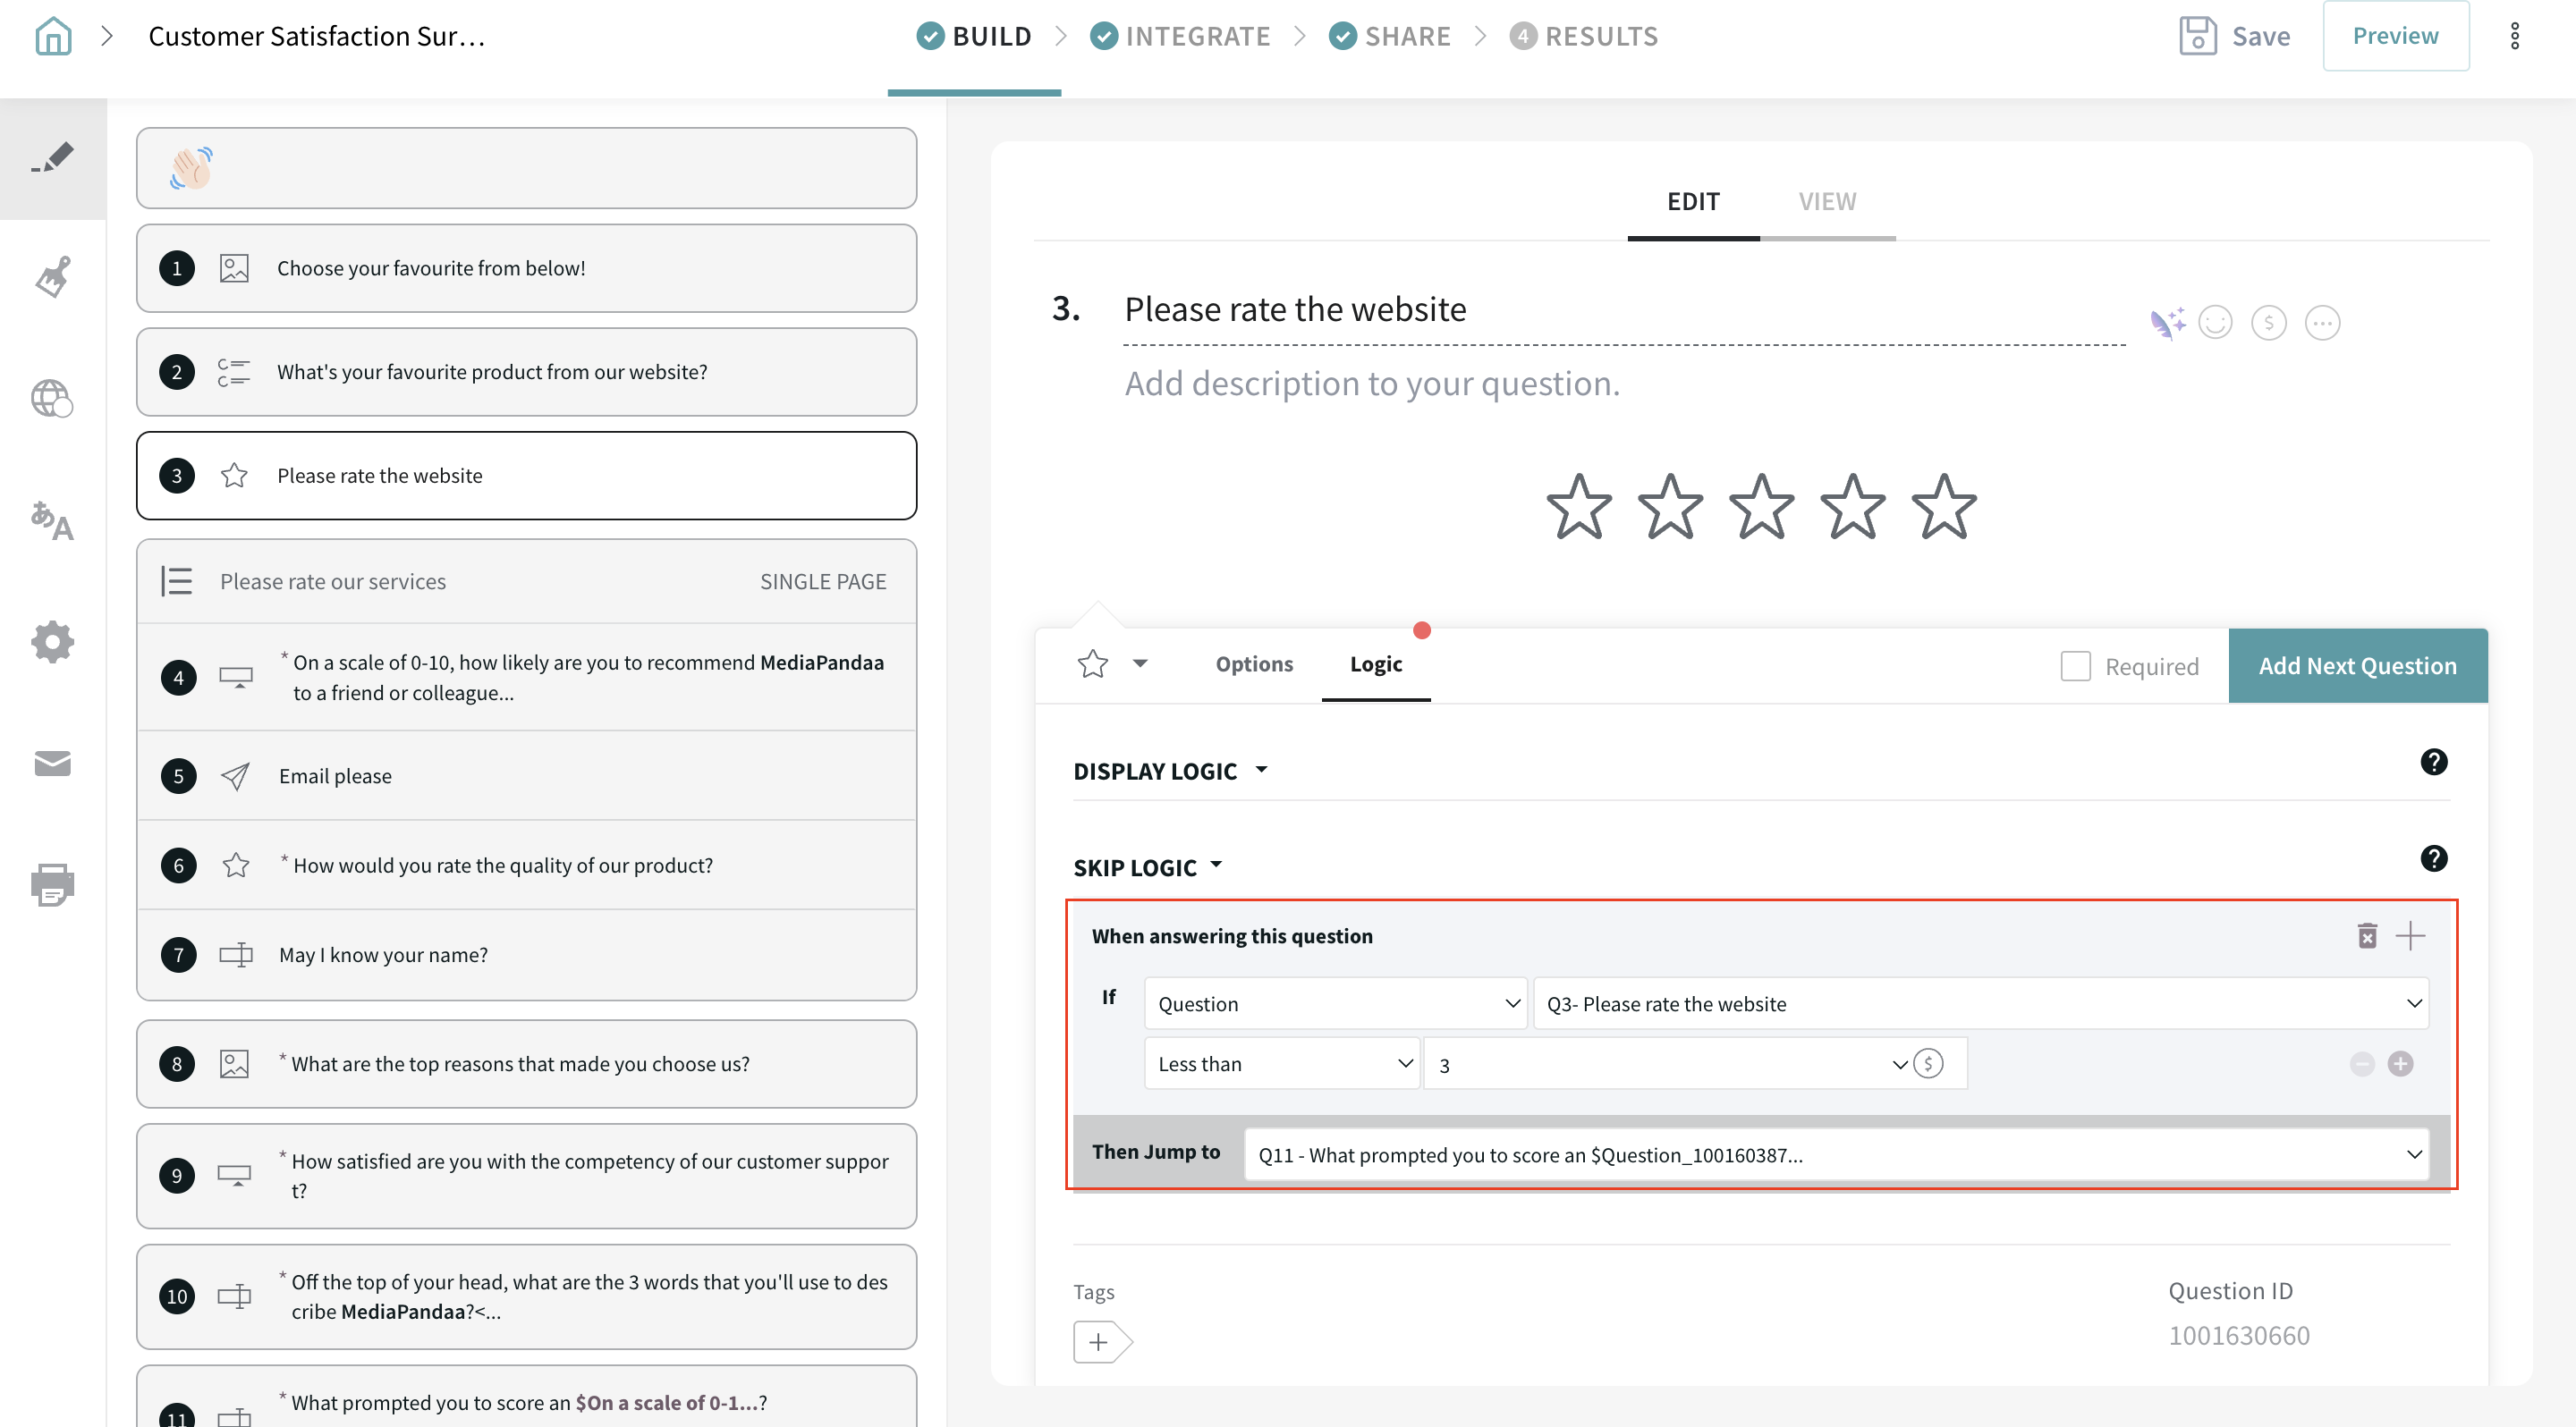This screenshot has width=2576, height=1427.
Task: Click the AI sparkle icon beside question title
Action: (x=2167, y=323)
